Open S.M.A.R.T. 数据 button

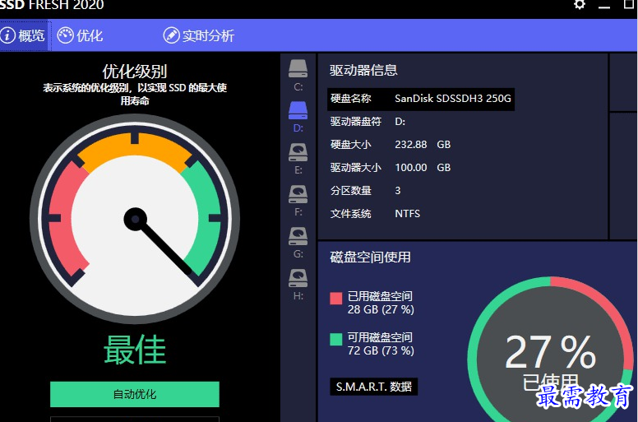[x=373, y=387]
